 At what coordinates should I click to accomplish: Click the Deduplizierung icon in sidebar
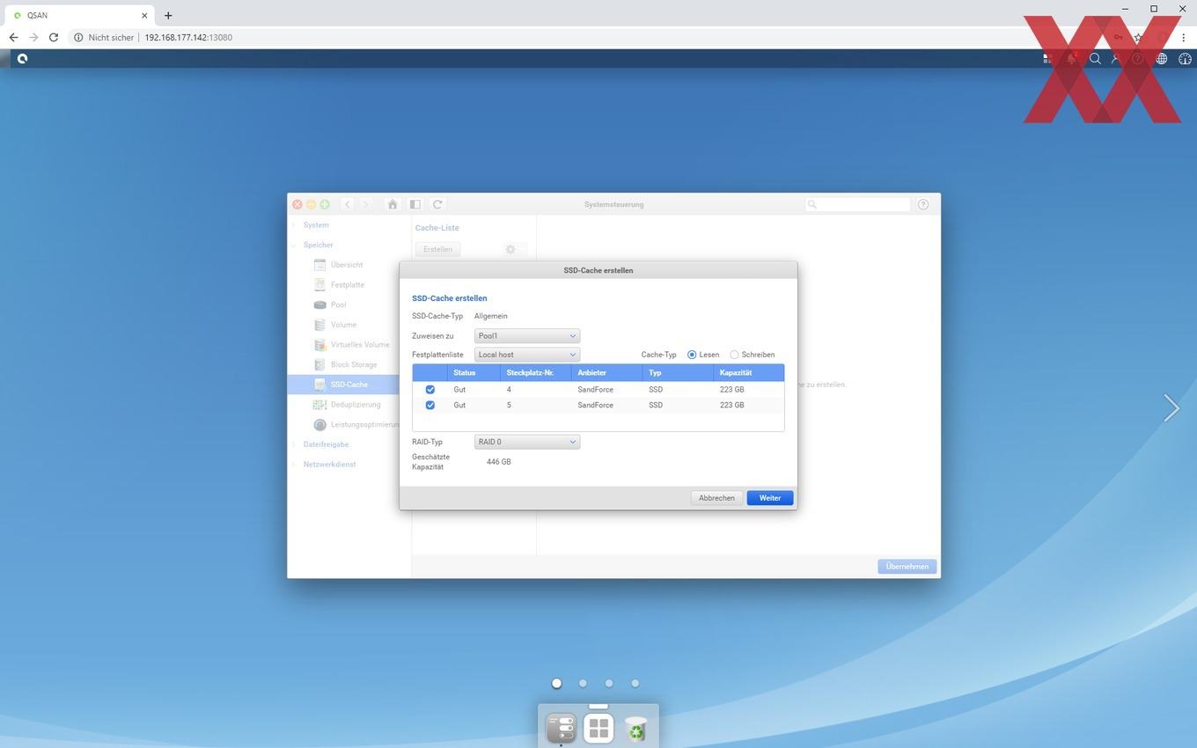coord(319,405)
